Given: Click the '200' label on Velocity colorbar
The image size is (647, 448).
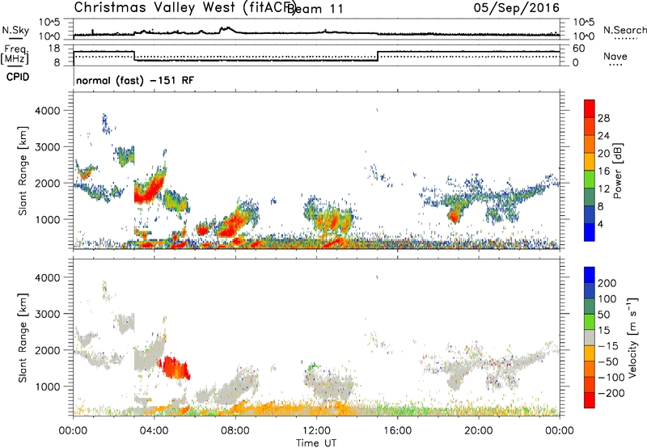Looking at the screenshot, I should (607, 283).
